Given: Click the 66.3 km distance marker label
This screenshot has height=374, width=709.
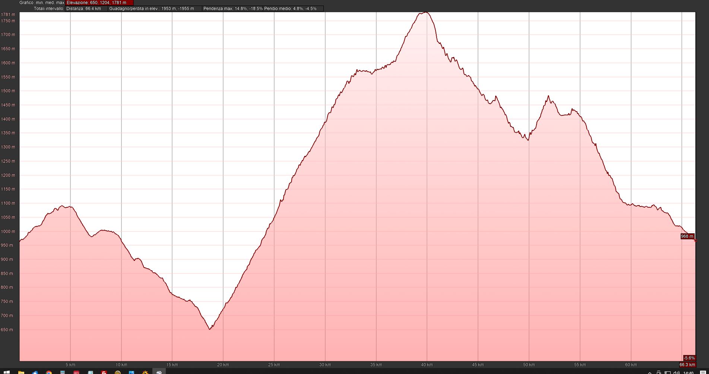Looking at the screenshot, I should tap(687, 365).
